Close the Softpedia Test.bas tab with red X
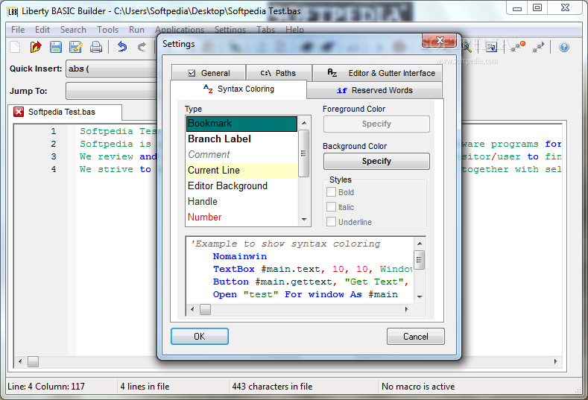Viewport: 588px width, 400px height. pos(19,112)
